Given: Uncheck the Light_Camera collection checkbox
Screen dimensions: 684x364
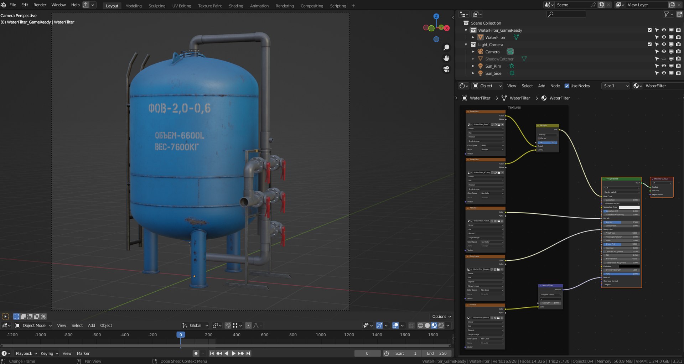Looking at the screenshot, I should coord(650,45).
